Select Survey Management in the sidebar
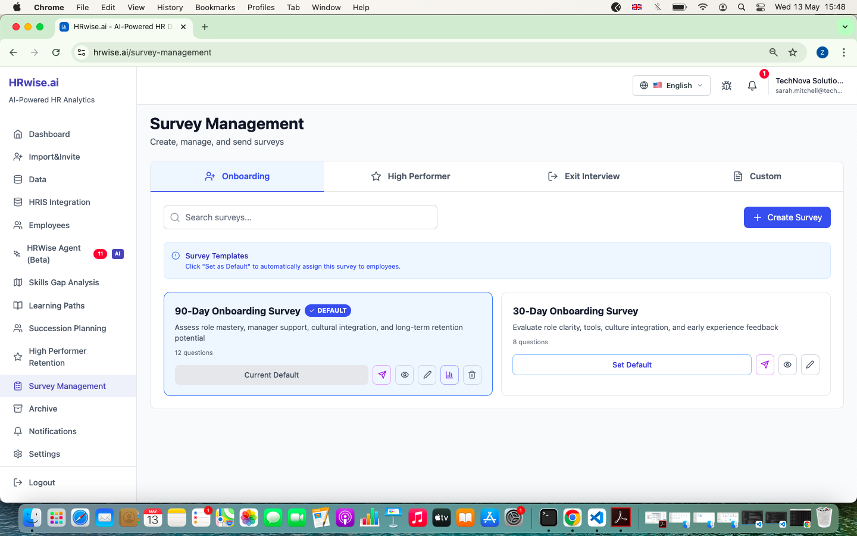The height and width of the screenshot is (536, 857). point(68,386)
